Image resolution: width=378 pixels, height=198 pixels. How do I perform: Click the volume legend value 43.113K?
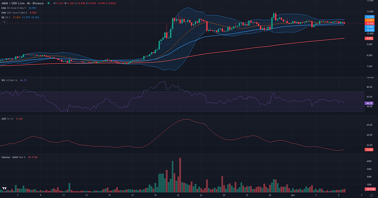click(x=33, y=157)
